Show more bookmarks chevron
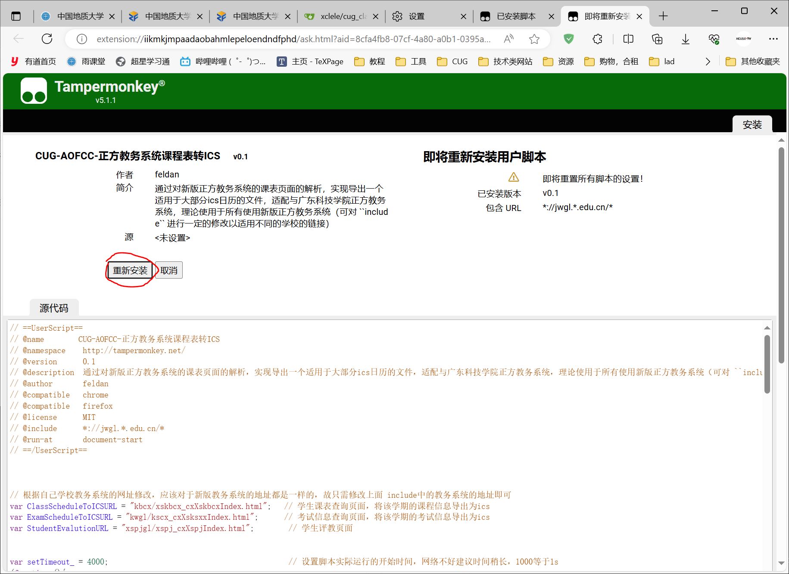Screen dimensions: 789x574 coord(708,62)
